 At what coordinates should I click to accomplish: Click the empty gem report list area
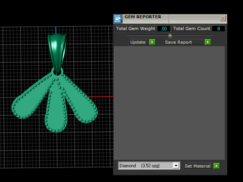click(x=170, y=103)
